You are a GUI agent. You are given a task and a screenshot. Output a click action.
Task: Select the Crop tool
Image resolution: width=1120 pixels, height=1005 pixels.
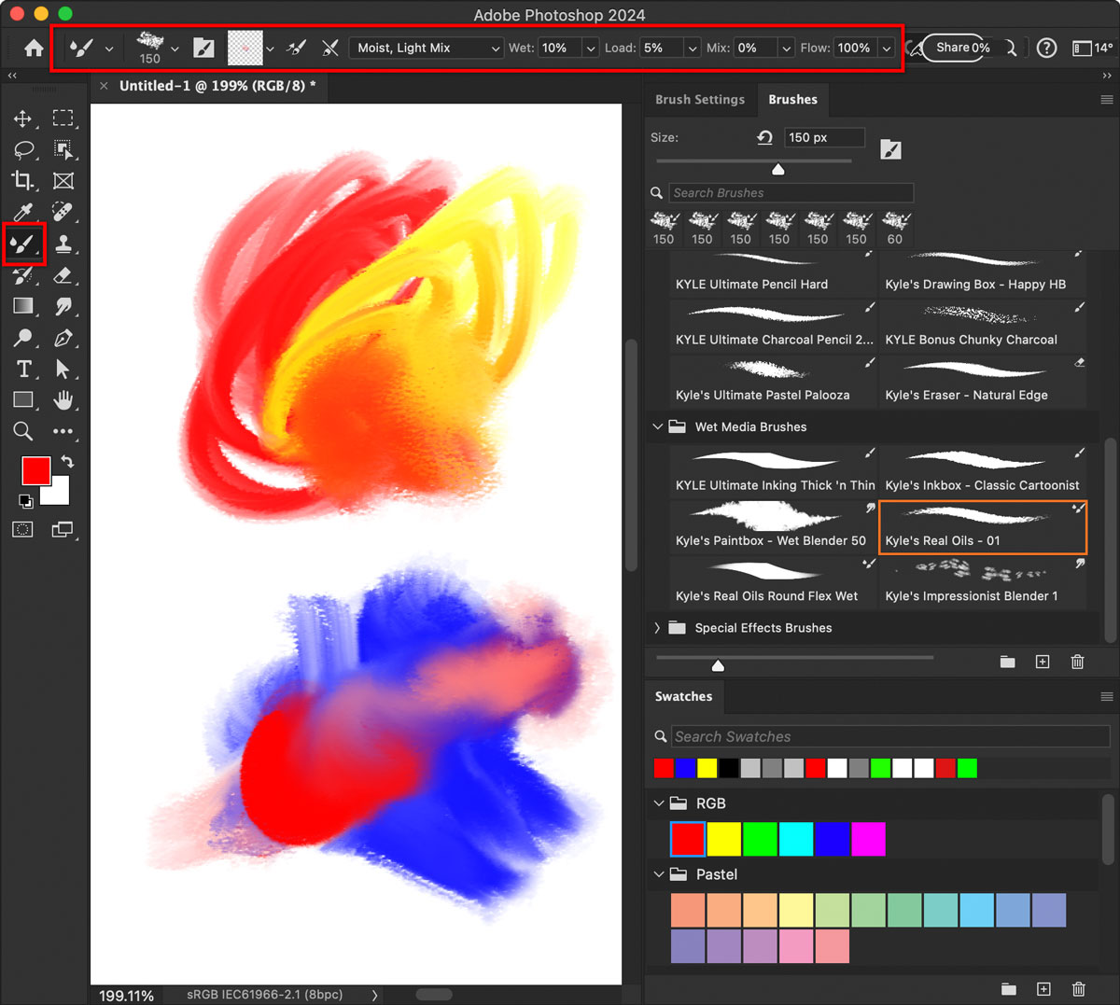tap(23, 181)
